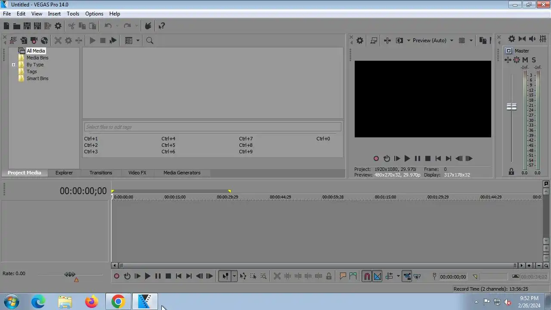Click Dim Output speaker icon
Image resolution: width=551 pixels, height=310 pixels.
532,39
